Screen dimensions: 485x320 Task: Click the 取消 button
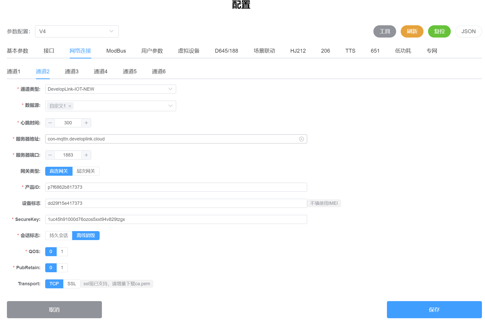54,310
